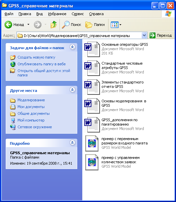Open the Сетевое окружение link

35,127
